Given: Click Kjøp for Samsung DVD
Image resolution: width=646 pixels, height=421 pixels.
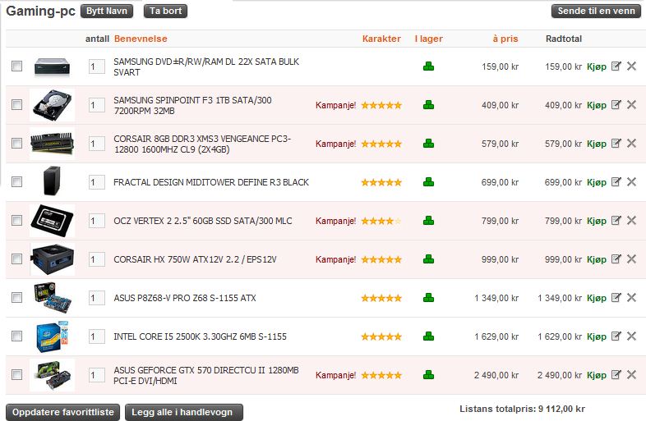Looking at the screenshot, I should pyautogui.click(x=597, y=66).
